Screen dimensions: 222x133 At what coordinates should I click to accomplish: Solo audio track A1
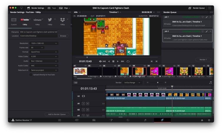pyautogui.click(x=83, y=104)
